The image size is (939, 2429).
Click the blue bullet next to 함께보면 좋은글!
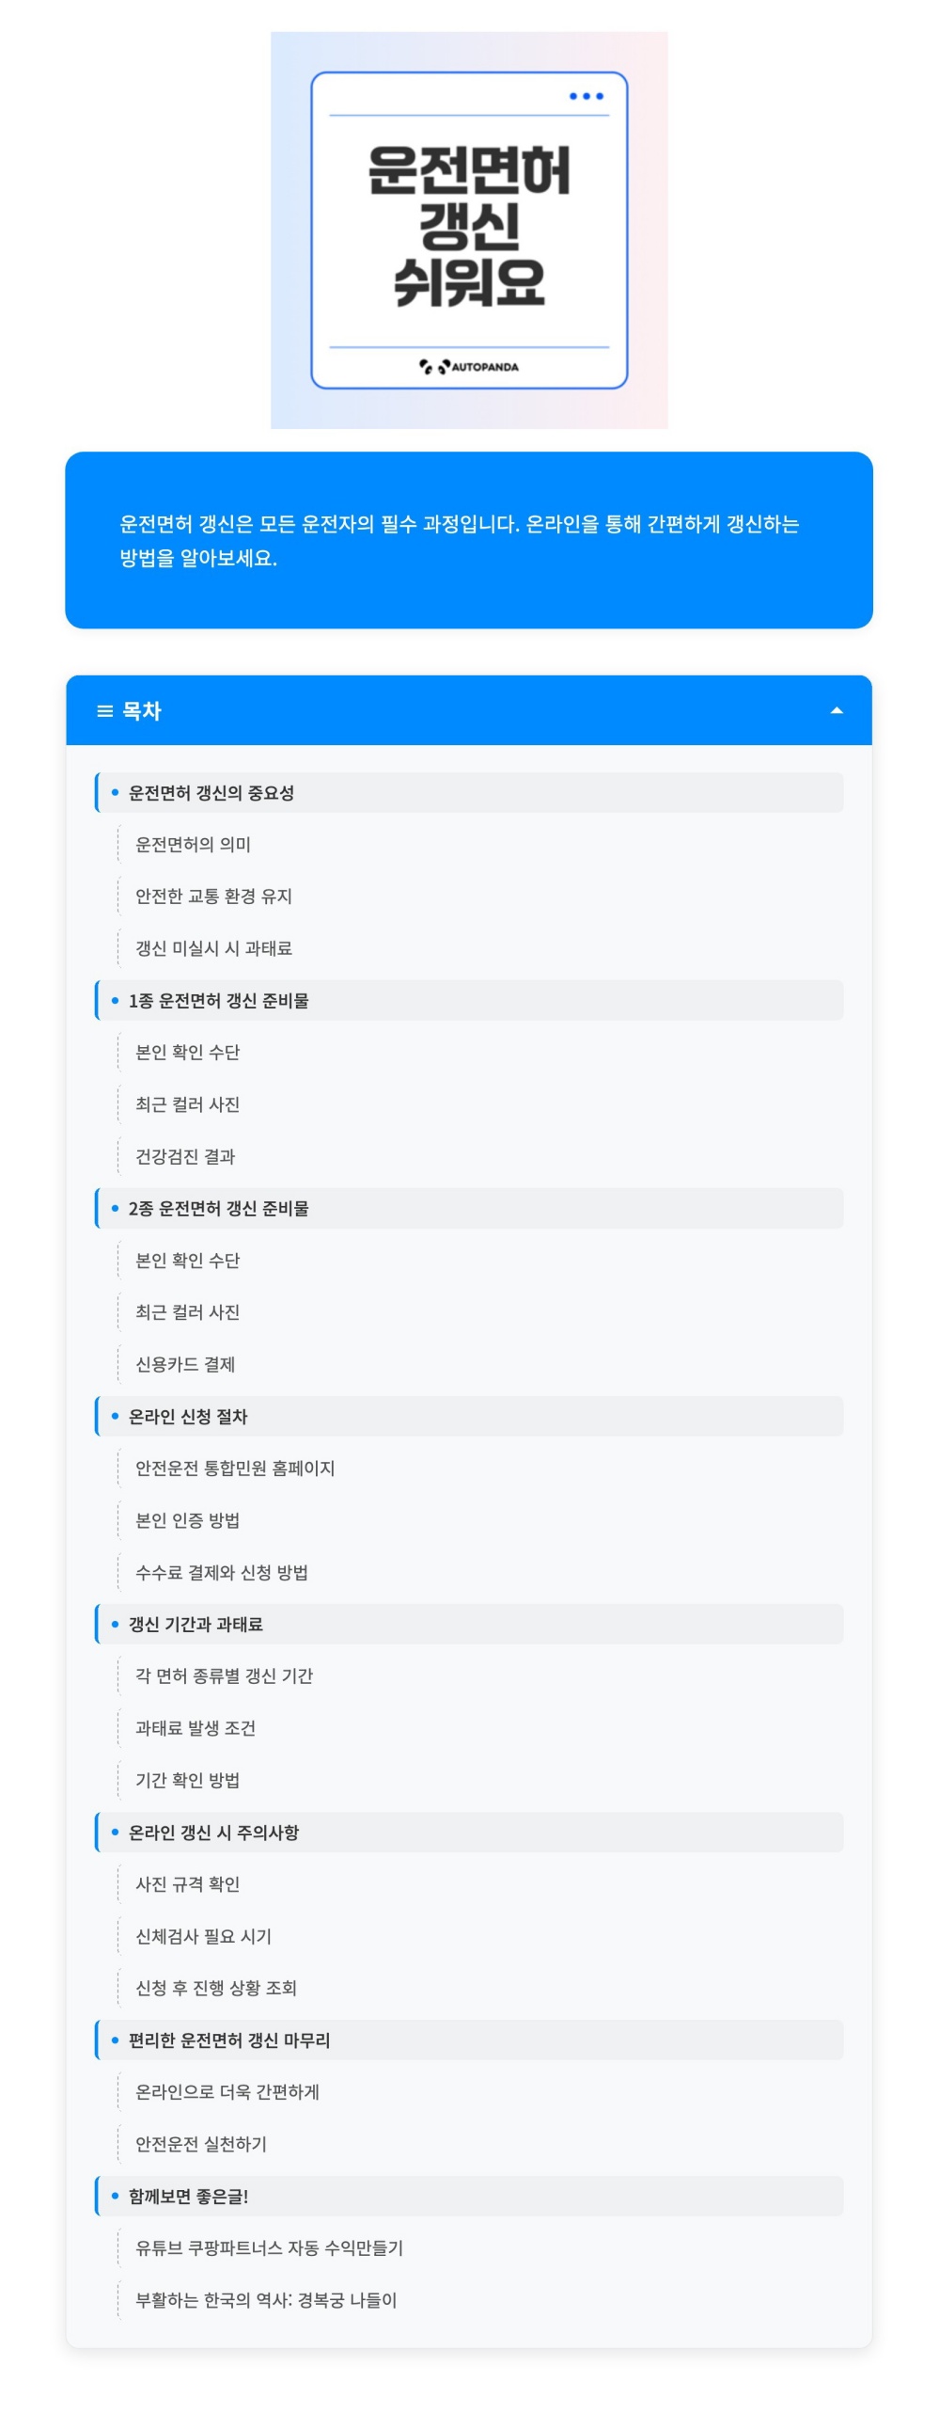112,2194
